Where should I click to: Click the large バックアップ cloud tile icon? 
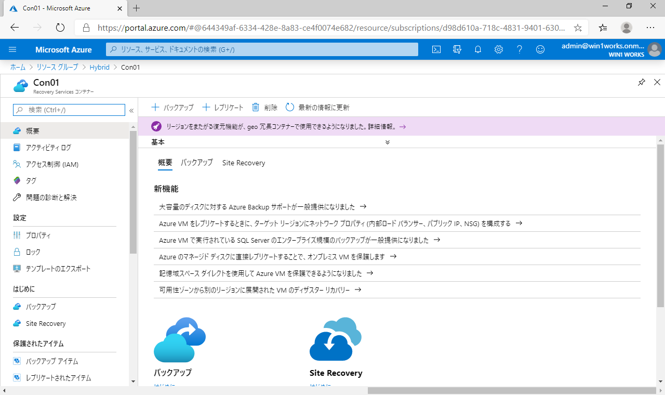180,340
